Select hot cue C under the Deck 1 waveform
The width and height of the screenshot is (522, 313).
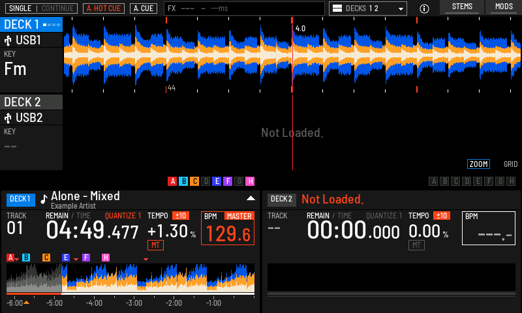point(194,181)
